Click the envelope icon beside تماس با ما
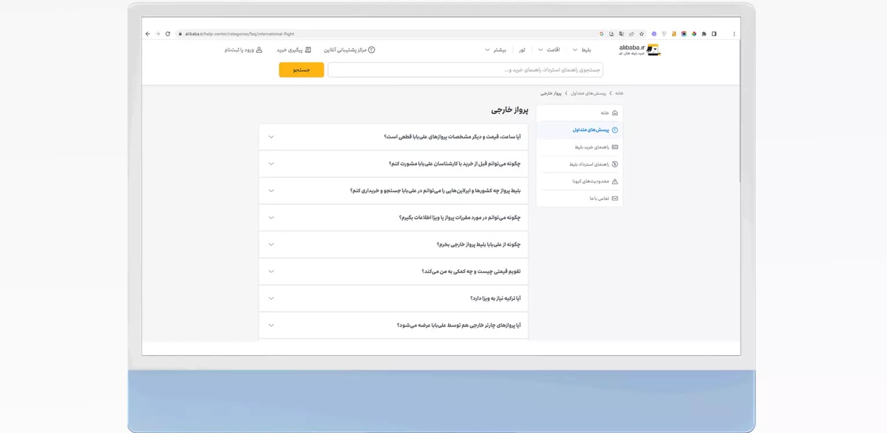The image size is (887, 433). (x=614, y=199)
